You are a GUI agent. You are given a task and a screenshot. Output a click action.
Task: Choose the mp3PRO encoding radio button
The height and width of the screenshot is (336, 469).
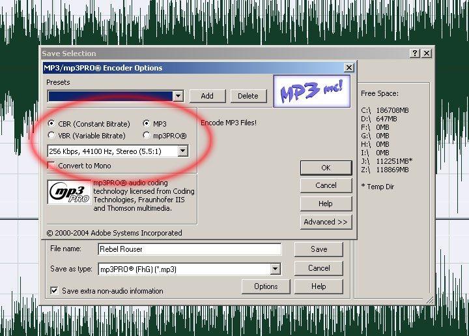point(147,136)
